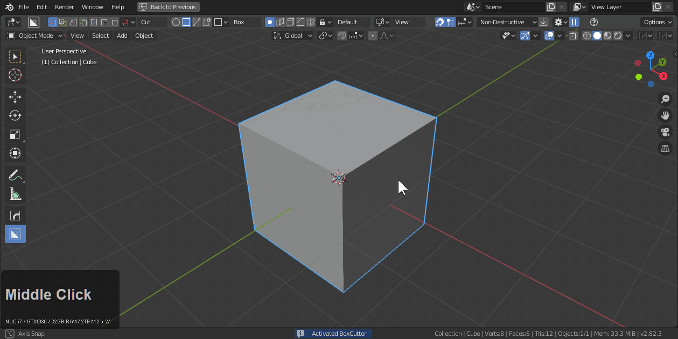
Task: Click the Back to Previous button
Action: click(169, 7)
